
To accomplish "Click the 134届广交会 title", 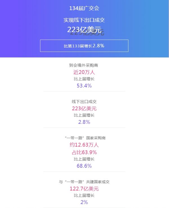I will click(84, 8).
